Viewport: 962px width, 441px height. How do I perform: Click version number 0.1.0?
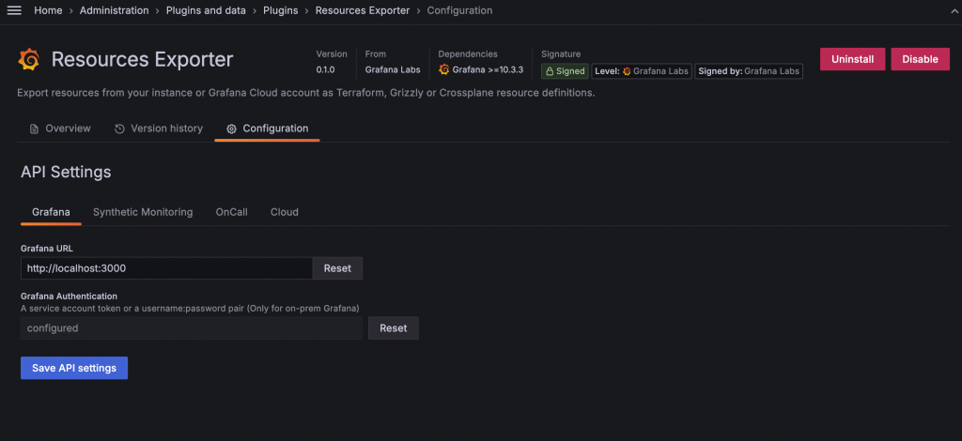coord(325,69)
